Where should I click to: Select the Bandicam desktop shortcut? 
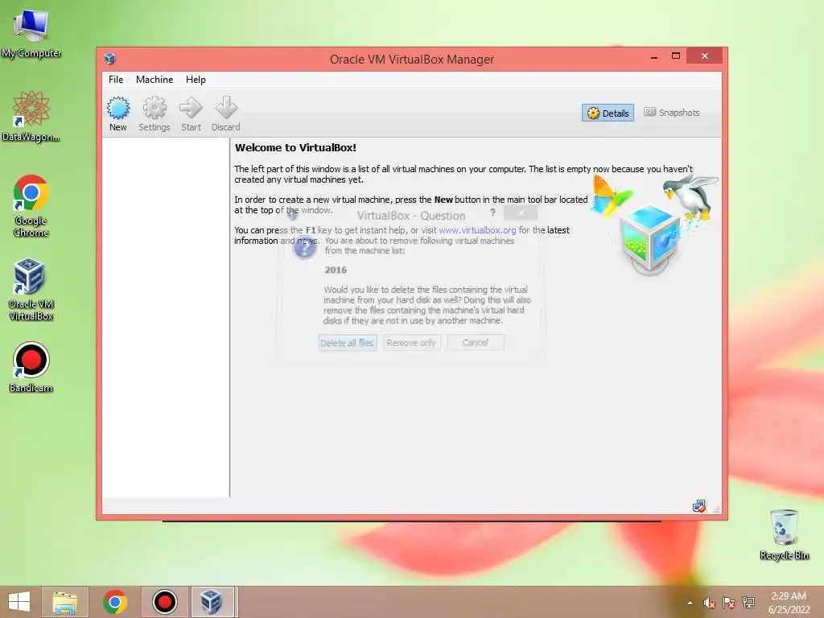(31, 367)
